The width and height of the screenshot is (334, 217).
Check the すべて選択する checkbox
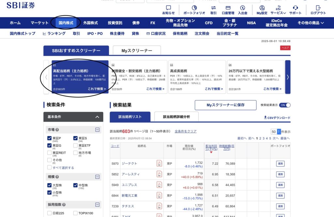(50, 167)
